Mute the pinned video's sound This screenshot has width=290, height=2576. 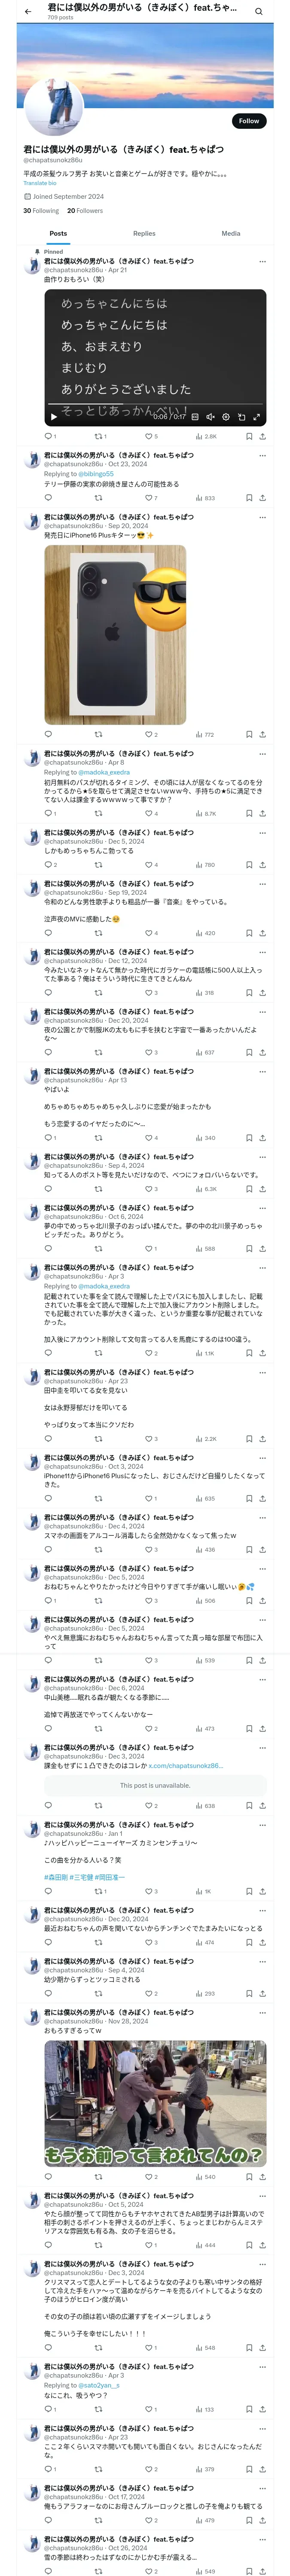tap(210, 417)
